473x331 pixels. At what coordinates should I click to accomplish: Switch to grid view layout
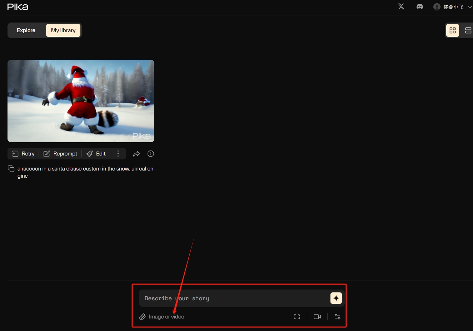(452, 30)
